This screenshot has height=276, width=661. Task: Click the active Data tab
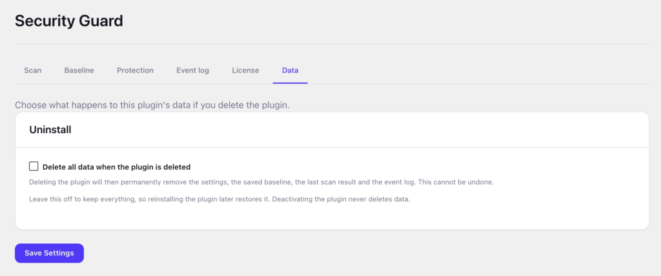tap(290, 70)
